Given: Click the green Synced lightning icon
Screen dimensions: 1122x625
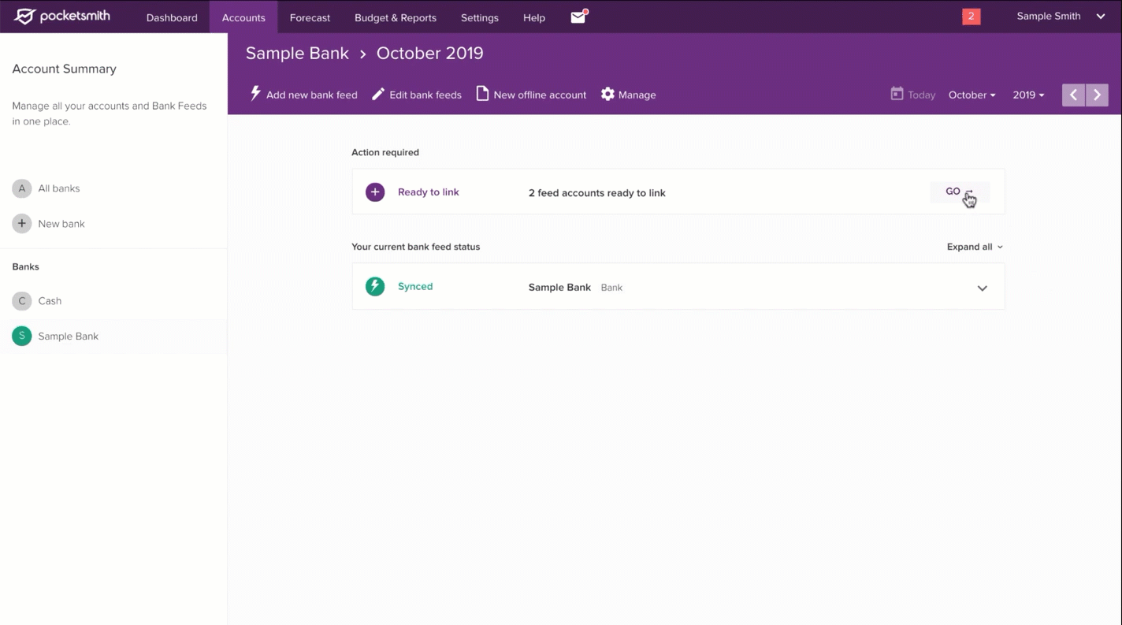Looking at the screenshot, I should [x=375, y=287].
